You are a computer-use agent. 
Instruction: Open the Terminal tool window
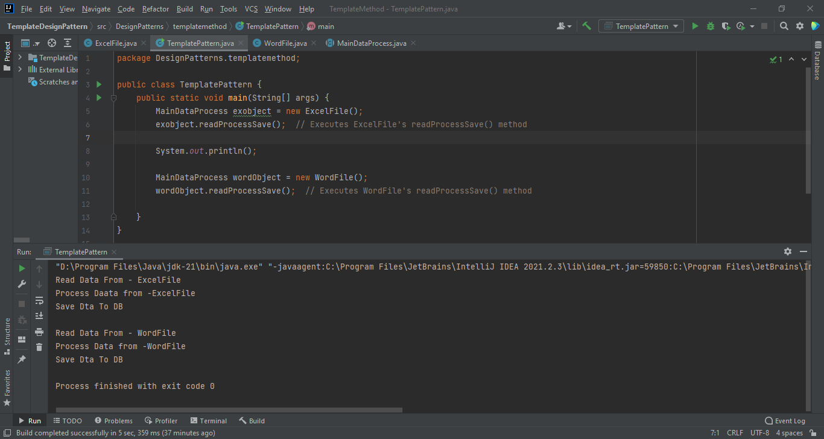pyautogui.click(x=209, y=420)
